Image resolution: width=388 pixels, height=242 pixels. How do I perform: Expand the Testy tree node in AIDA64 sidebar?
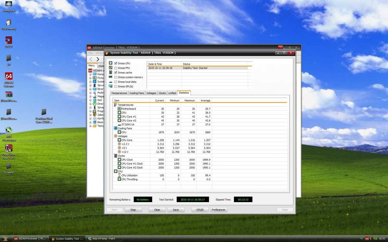tap(90, 126)
